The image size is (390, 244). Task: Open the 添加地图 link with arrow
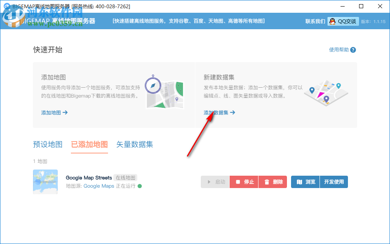pos(54,112)
